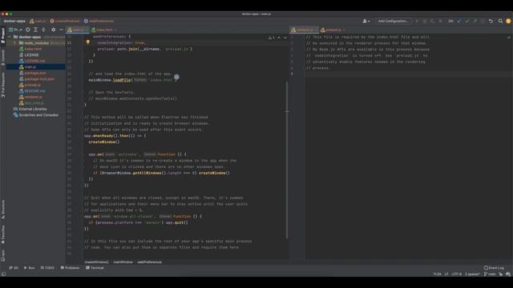
Task: Hide the project panel with minus icon
Action: [61, 30]
